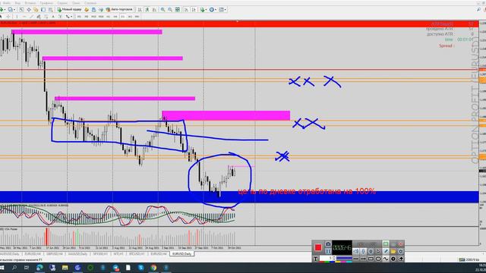Select the vertical line drawing tool

(17, 17)
